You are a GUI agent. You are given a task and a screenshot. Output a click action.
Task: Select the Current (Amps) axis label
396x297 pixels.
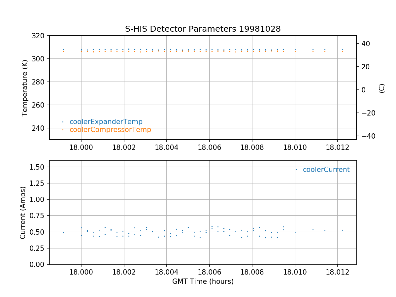[23, 213]
